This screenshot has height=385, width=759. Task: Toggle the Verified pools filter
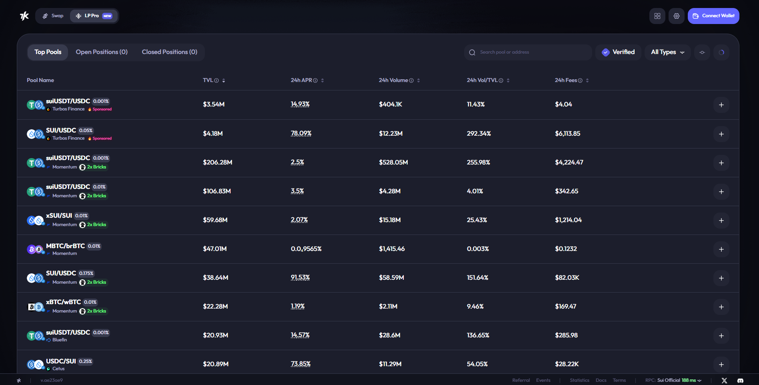(618, 52)
